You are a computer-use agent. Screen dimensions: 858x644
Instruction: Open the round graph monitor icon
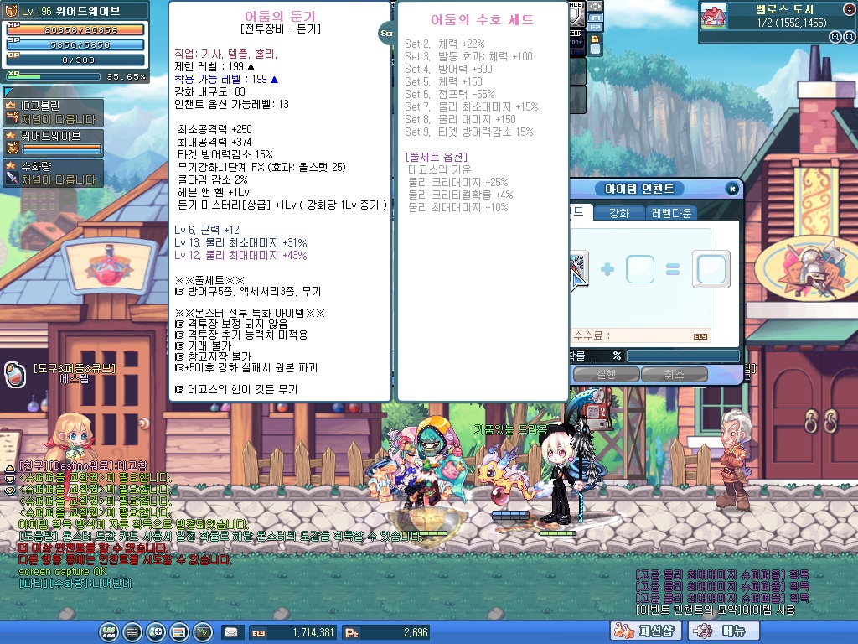click(202, 632)
